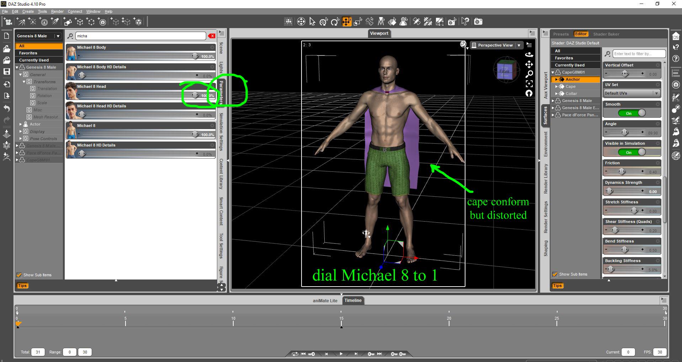Open the Genesis 8 Male node dropdown

point(38,36)
